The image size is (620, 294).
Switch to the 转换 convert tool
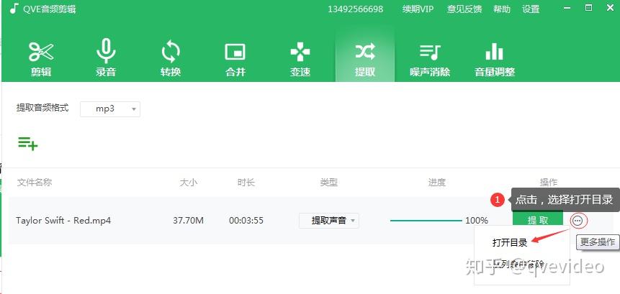click(x=171, y=58)
